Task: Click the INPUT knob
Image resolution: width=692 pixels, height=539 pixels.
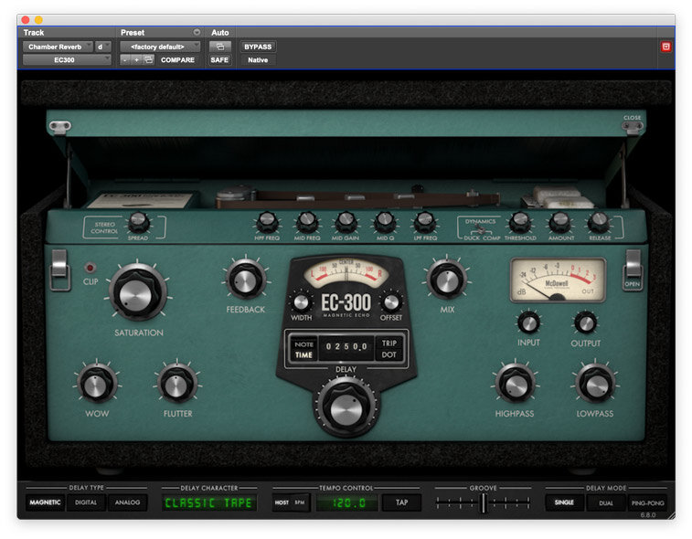Action: tap(528, 323)
